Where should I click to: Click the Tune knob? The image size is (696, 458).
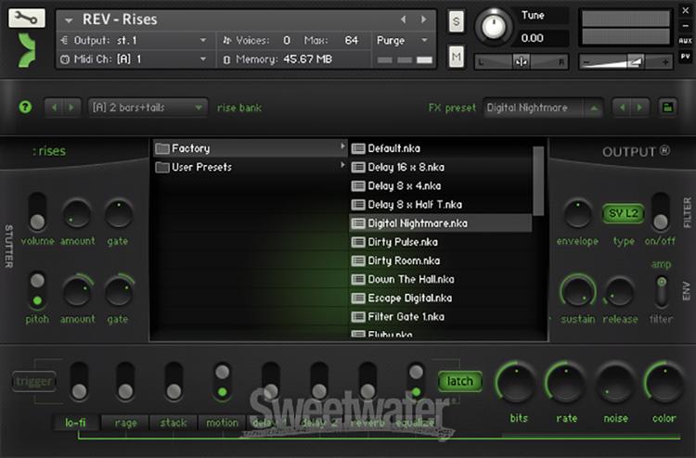pos(493,27)
